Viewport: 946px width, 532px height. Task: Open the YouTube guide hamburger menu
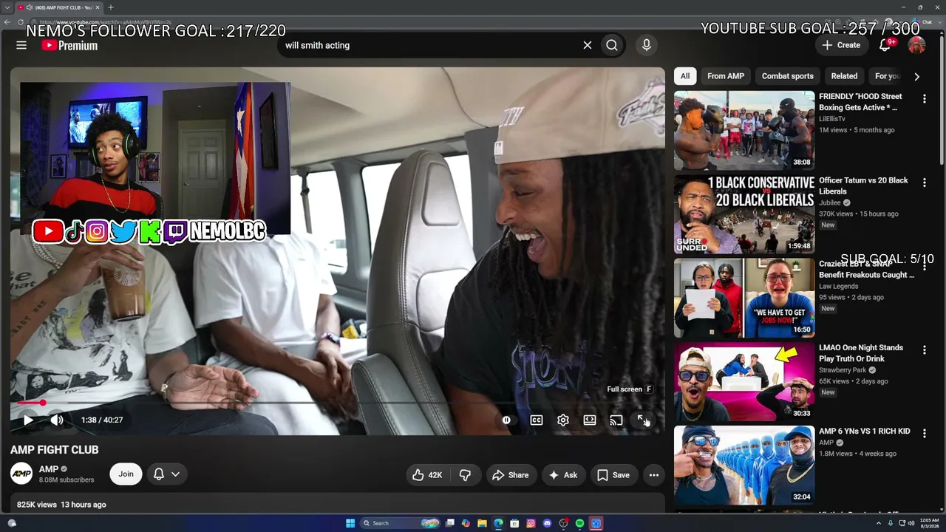click(x=21, y=45)
